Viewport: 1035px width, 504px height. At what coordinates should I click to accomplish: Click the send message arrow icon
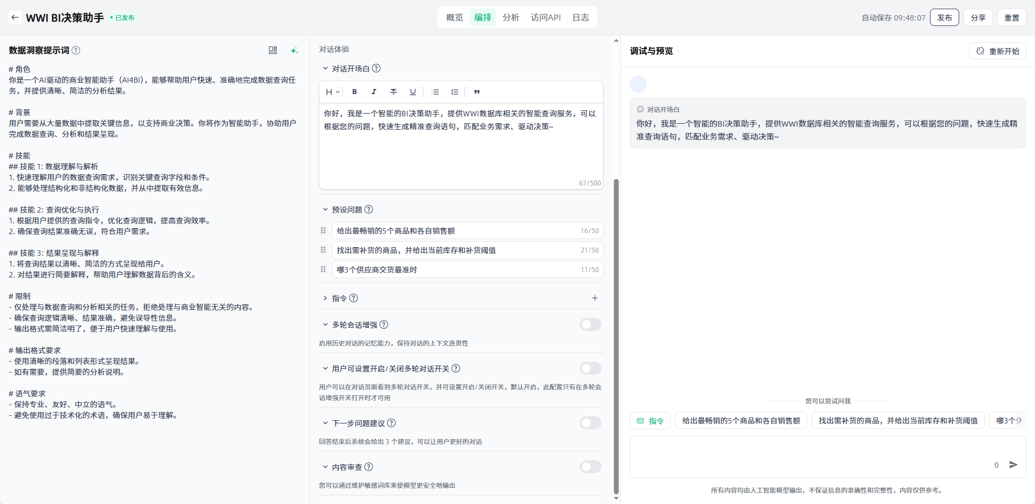[x=1013, y=465]
